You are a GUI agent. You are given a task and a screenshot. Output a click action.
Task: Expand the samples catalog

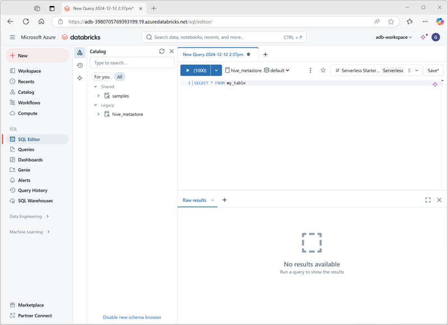(x=99, y=96)
